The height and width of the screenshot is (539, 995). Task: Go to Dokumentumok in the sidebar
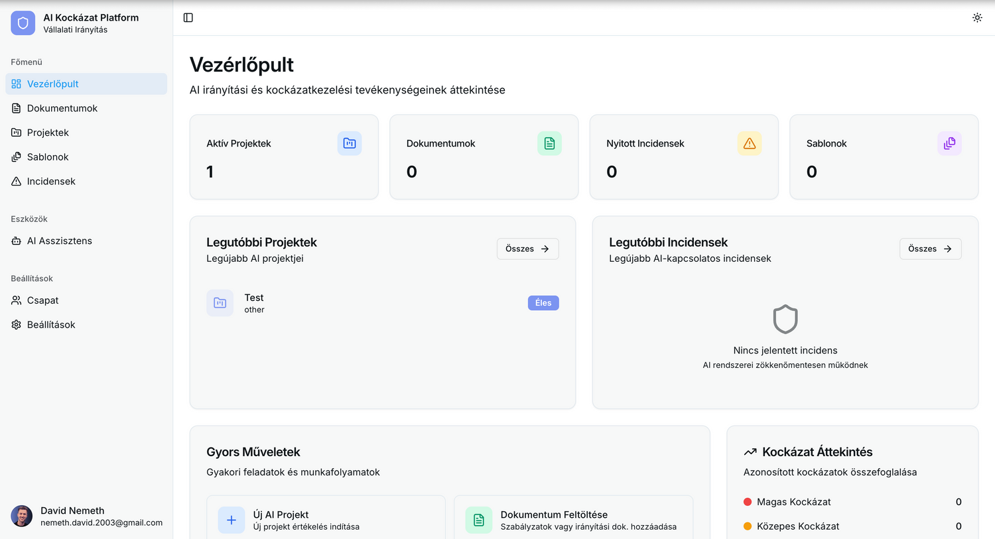[x=62, y=108]
